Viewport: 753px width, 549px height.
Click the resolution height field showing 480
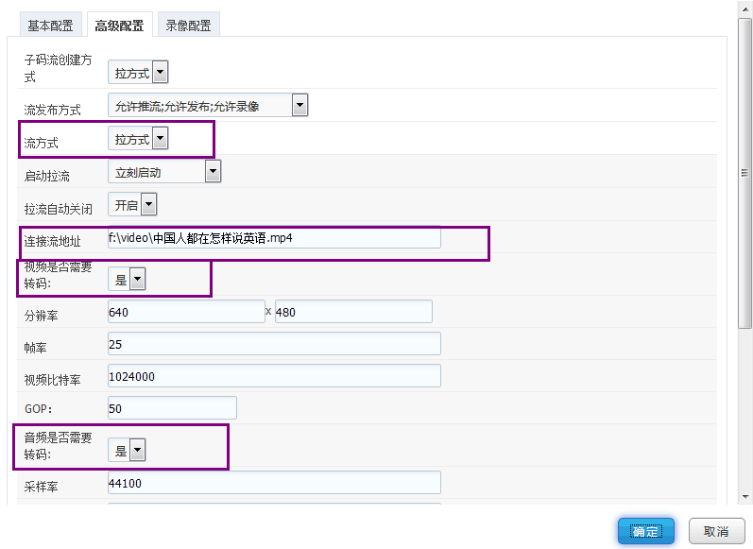pos(353,312)
